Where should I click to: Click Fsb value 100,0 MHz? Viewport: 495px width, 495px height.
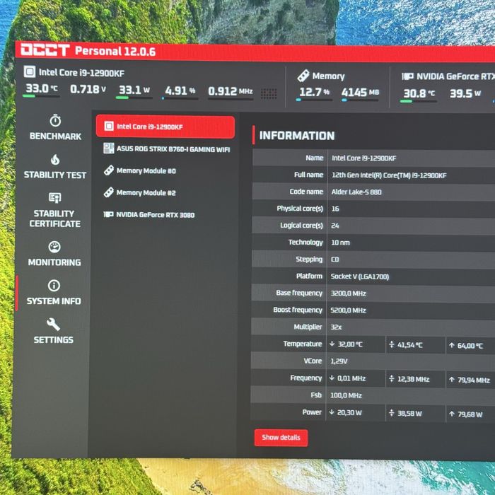346,395
